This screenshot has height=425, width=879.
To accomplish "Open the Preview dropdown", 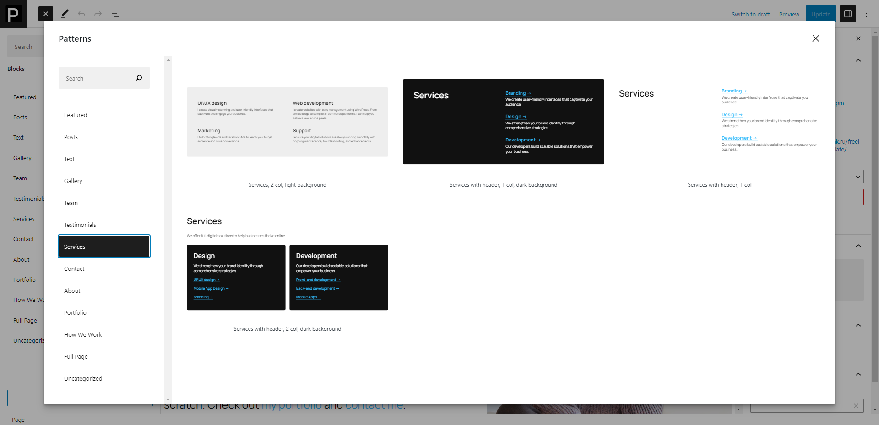I will [x=789, y=14].
